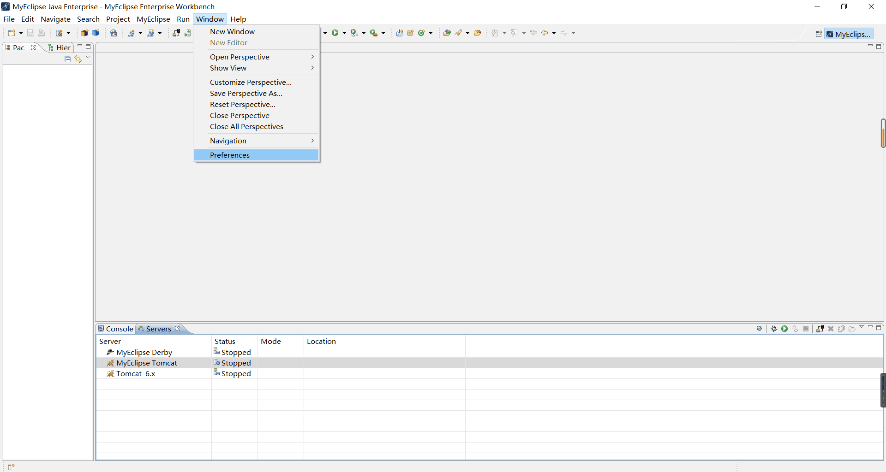Image resolution: width=886 pixels, height=472 pixels.
Task: Save the current file using the Save icon
Action: pyautogui.click(x=31, y=33)
